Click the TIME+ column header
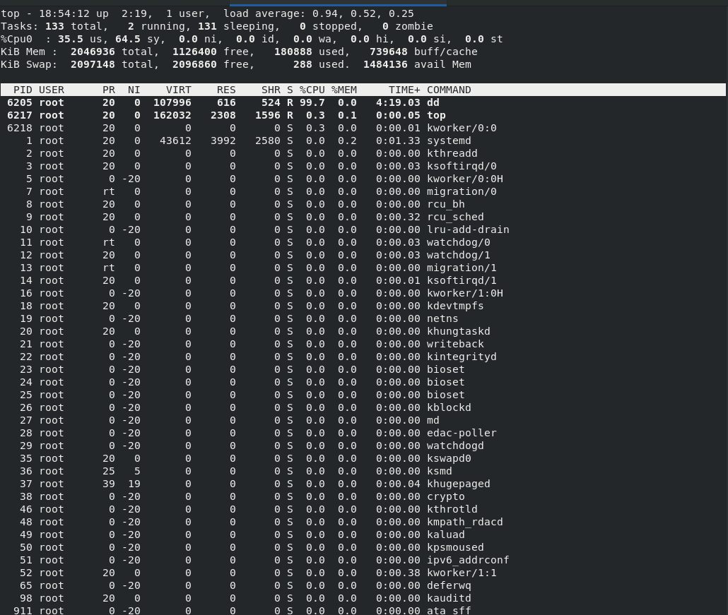The image size is (728, 615). point(404,90)
